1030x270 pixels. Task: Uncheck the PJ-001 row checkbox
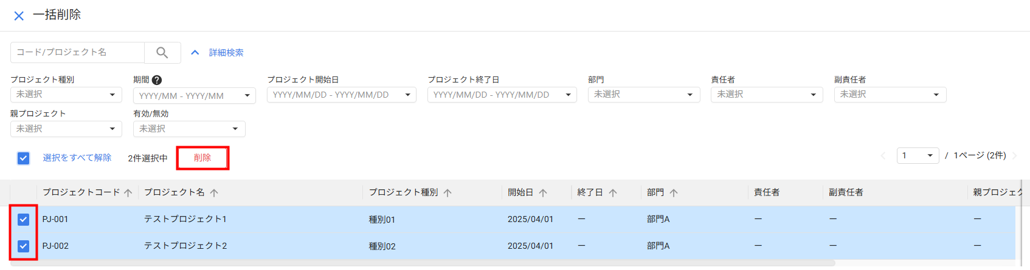pos(23,219)
